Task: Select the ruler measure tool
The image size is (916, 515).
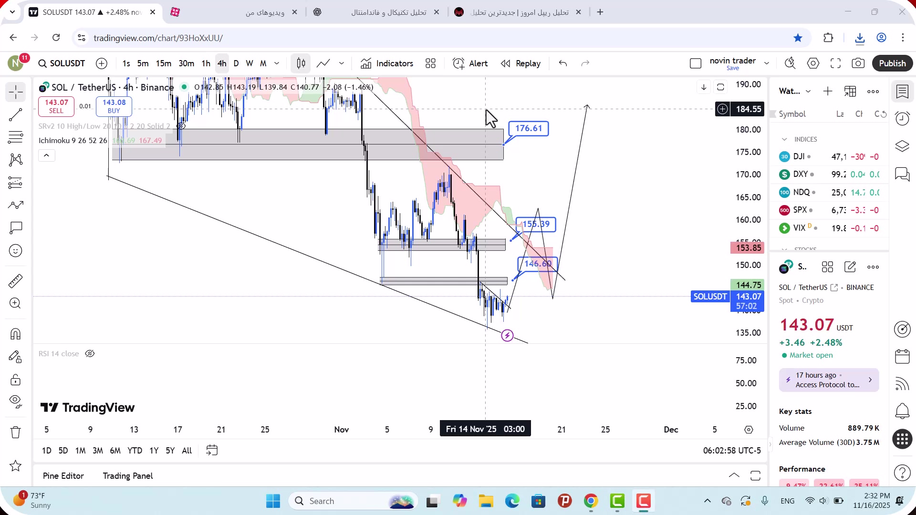Action: click(16, 281)
